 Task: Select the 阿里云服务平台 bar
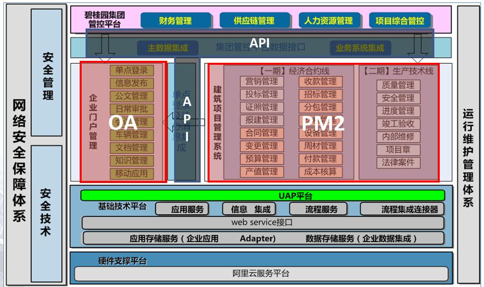(261, 273)
